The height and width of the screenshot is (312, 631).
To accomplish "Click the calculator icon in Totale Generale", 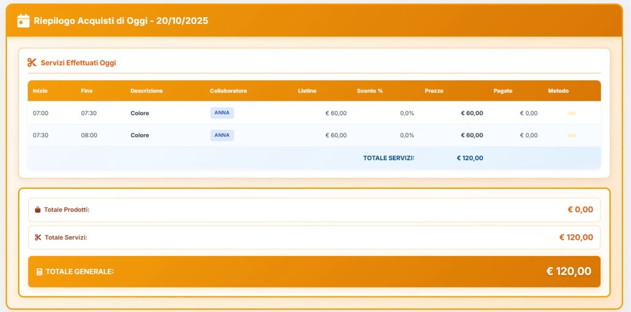I will pos(39,272).
